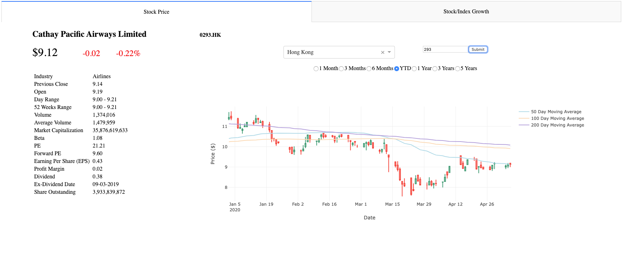623x273 pixels.
Task: Click the Submit button
Action: click(x=478, y=49)
